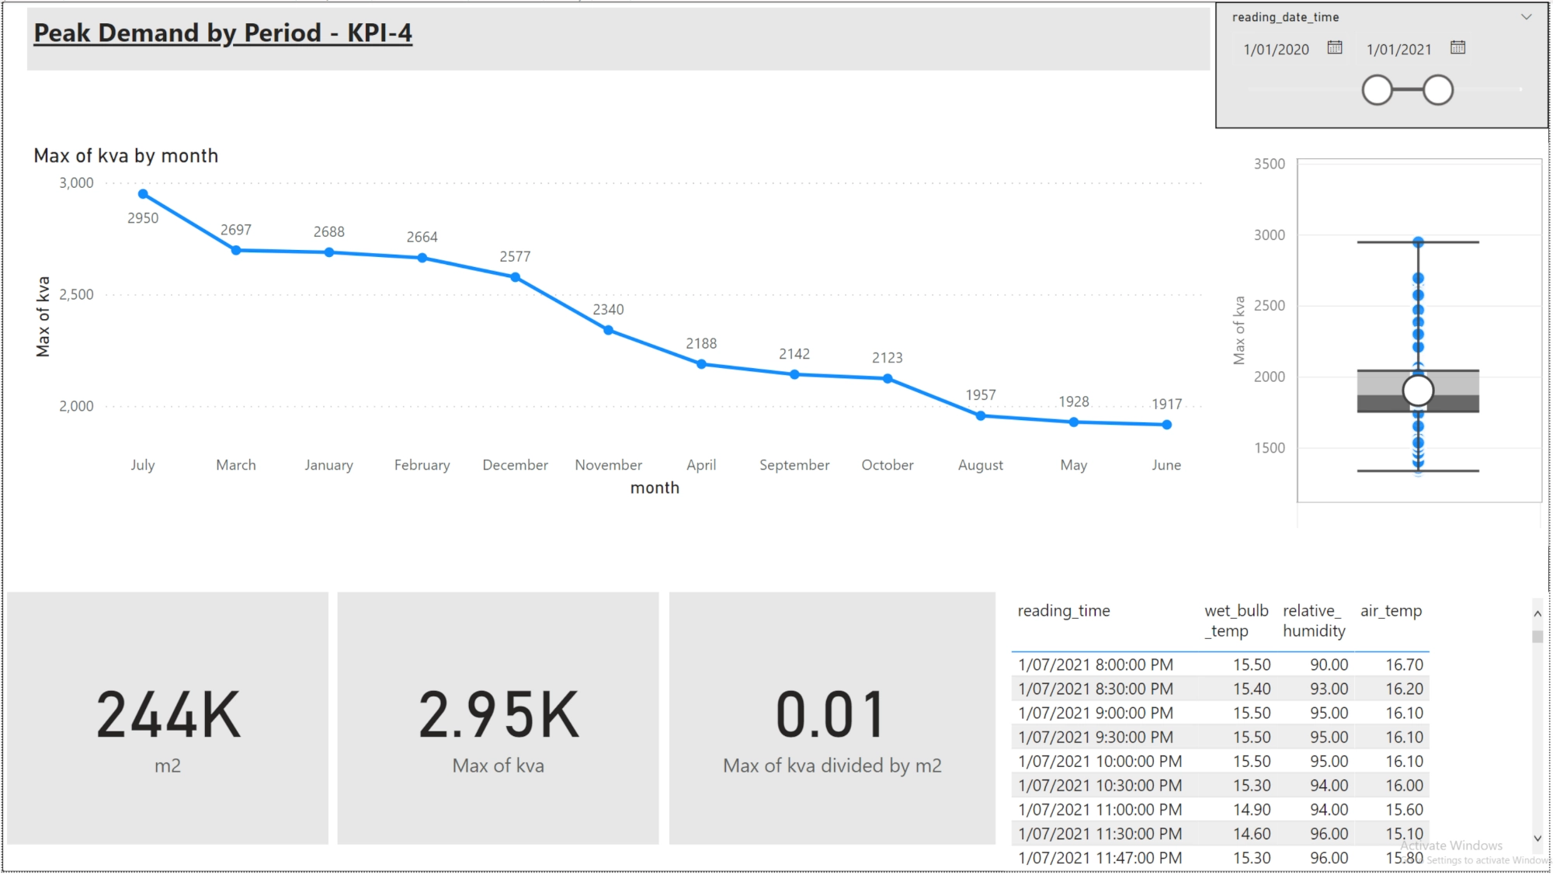Click the September label on month axis
1553x875 pixels.
coord(794,465)
